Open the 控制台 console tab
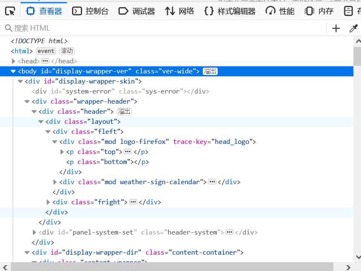Screen dimensions: 361x271 tap(90, 11)
